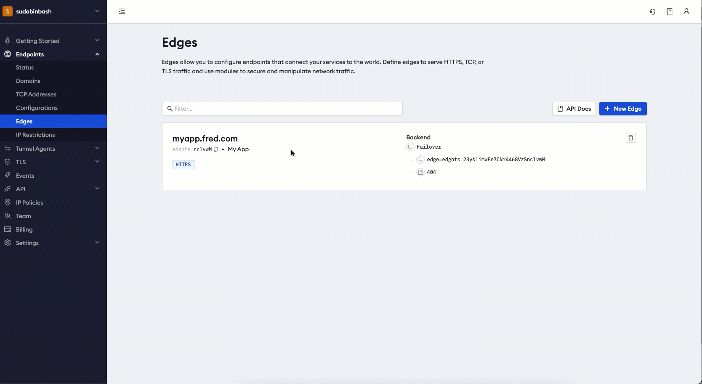Open Events via its lightning sidebar icon
Viewport: 702px width, 384px height.
pos(7,175)
